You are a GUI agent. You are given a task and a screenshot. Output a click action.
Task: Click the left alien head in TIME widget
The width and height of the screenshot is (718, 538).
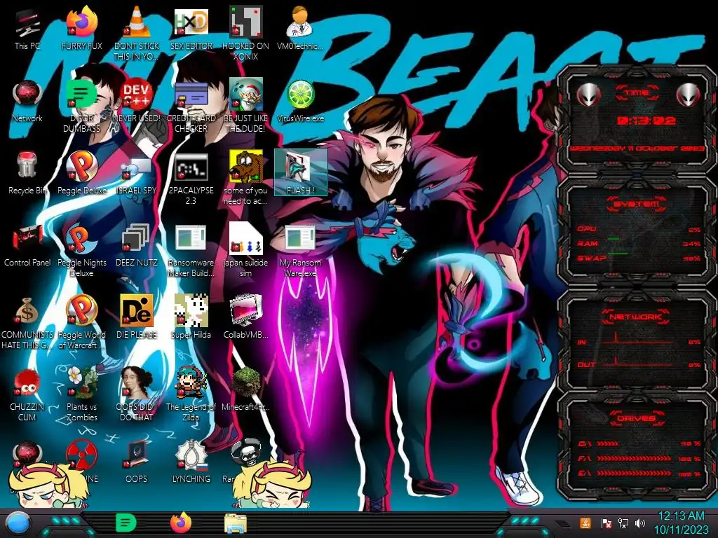click(588, 95)
